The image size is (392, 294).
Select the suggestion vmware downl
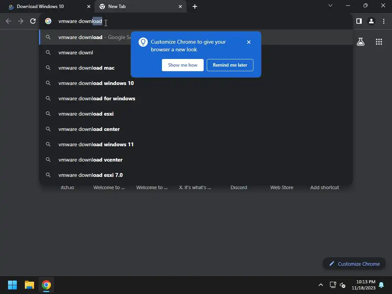pyautogui.click(x=196, y=52)
